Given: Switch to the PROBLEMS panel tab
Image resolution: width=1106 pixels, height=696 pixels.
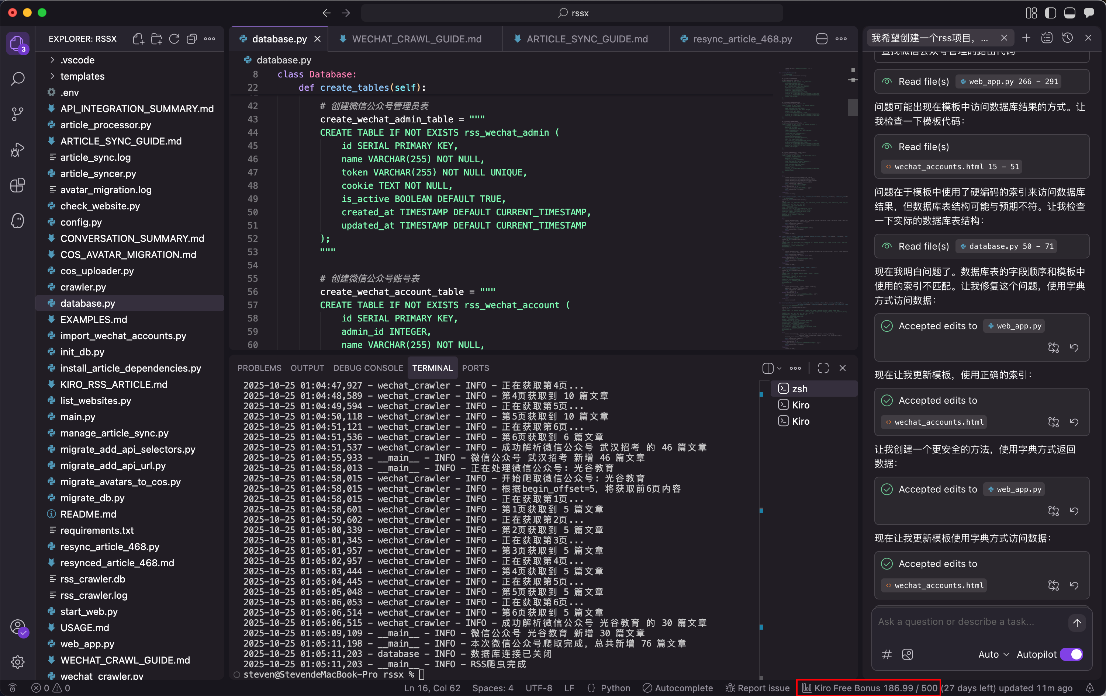Looking at the screenshot, I should 259,368.
